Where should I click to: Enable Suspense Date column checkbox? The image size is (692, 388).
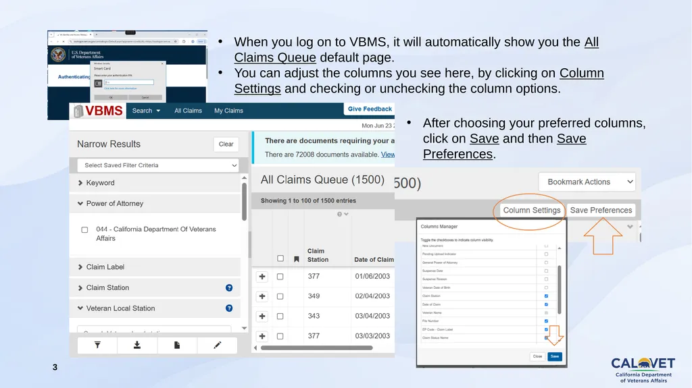546,271
